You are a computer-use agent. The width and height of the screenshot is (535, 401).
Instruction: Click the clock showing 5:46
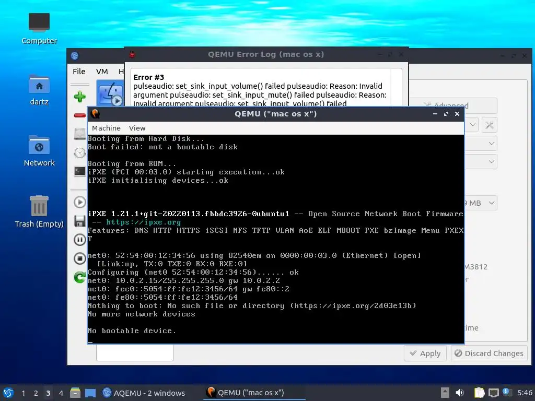point(525,393)
